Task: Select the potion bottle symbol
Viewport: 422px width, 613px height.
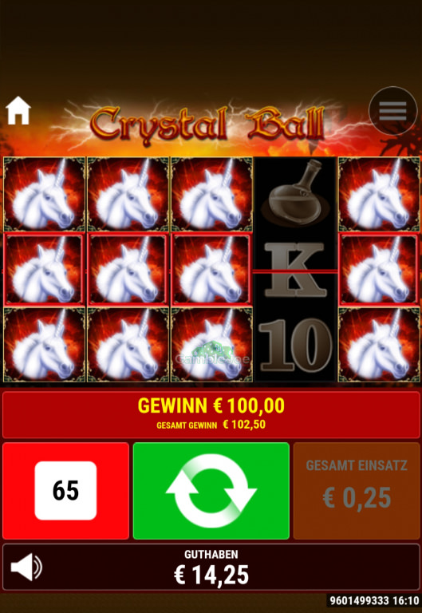Action: point(295,194)
